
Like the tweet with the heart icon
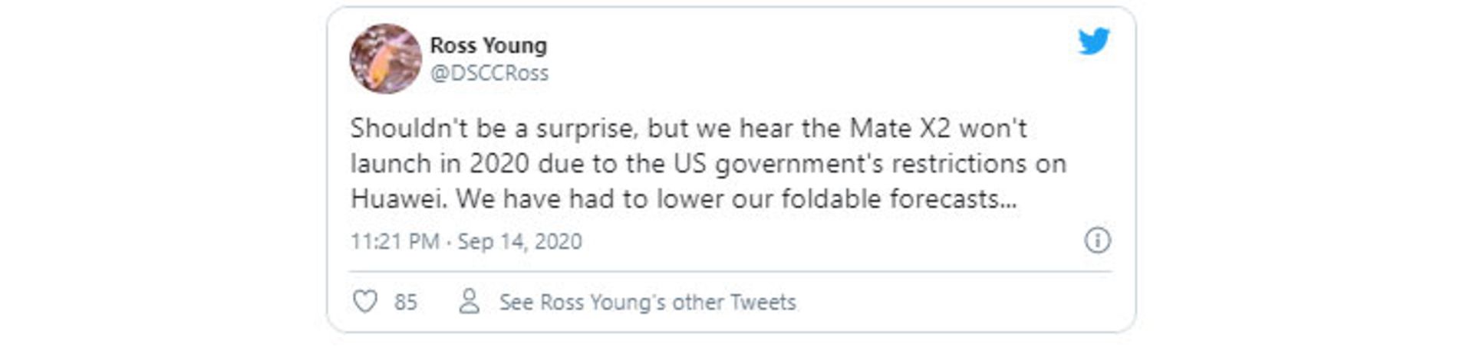365,302
